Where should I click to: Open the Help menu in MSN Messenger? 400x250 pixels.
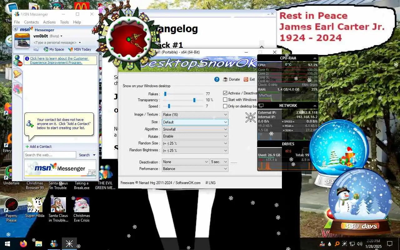click(x=77, y=22)
